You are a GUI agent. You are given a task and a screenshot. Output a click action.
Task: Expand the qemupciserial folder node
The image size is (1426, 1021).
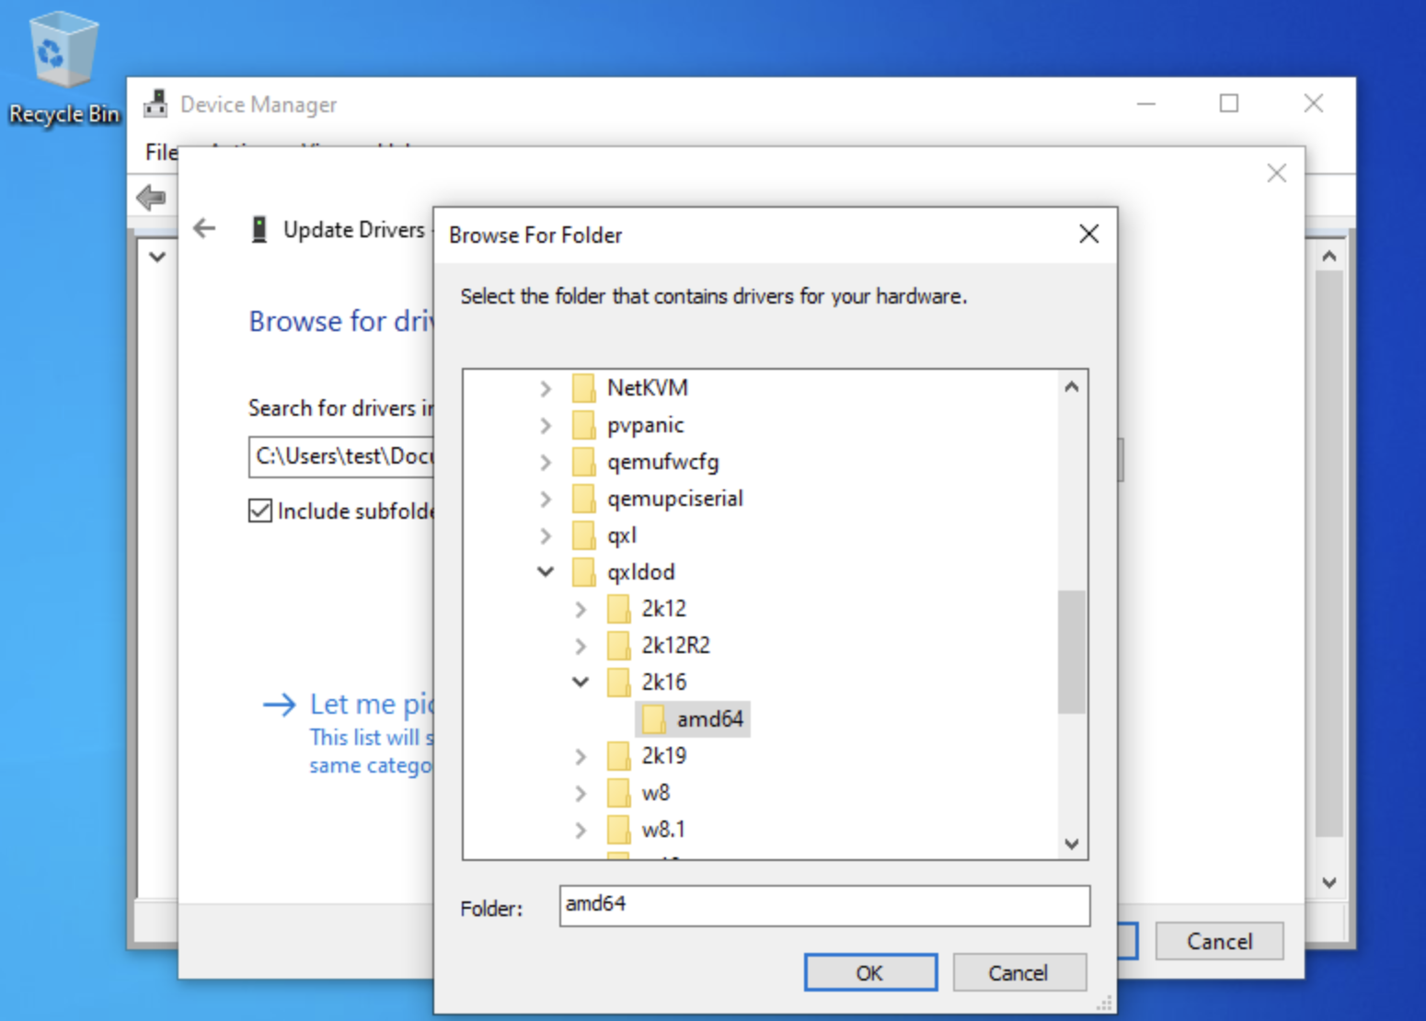click(546, 499)
